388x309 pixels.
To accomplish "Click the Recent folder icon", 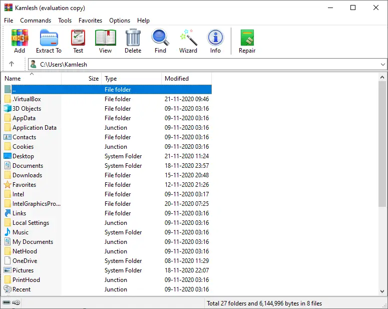I will click(x=8, y=289).
